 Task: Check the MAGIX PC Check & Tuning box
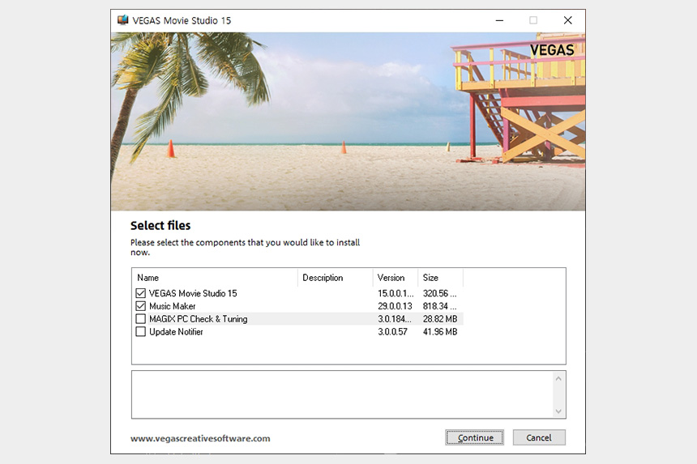[x=140, y=319]
